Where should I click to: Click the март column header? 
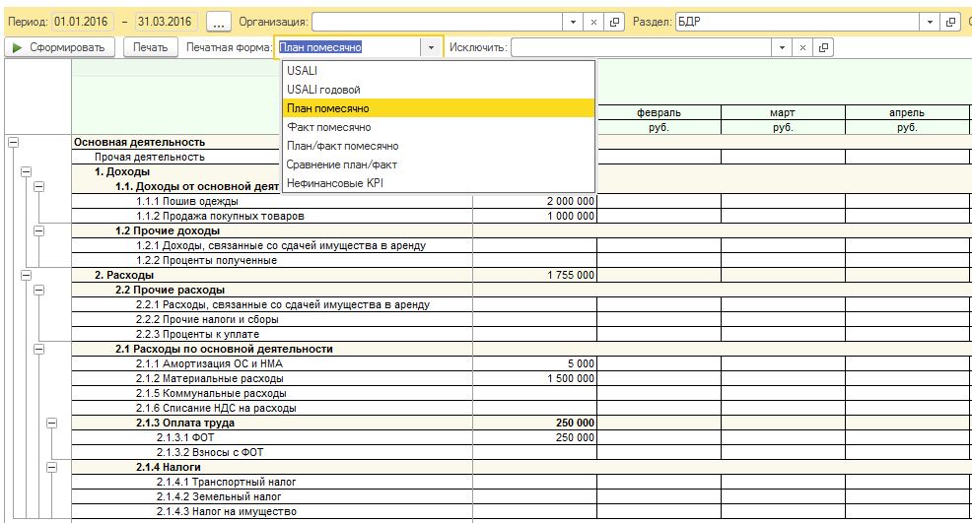tap(783, 113)
